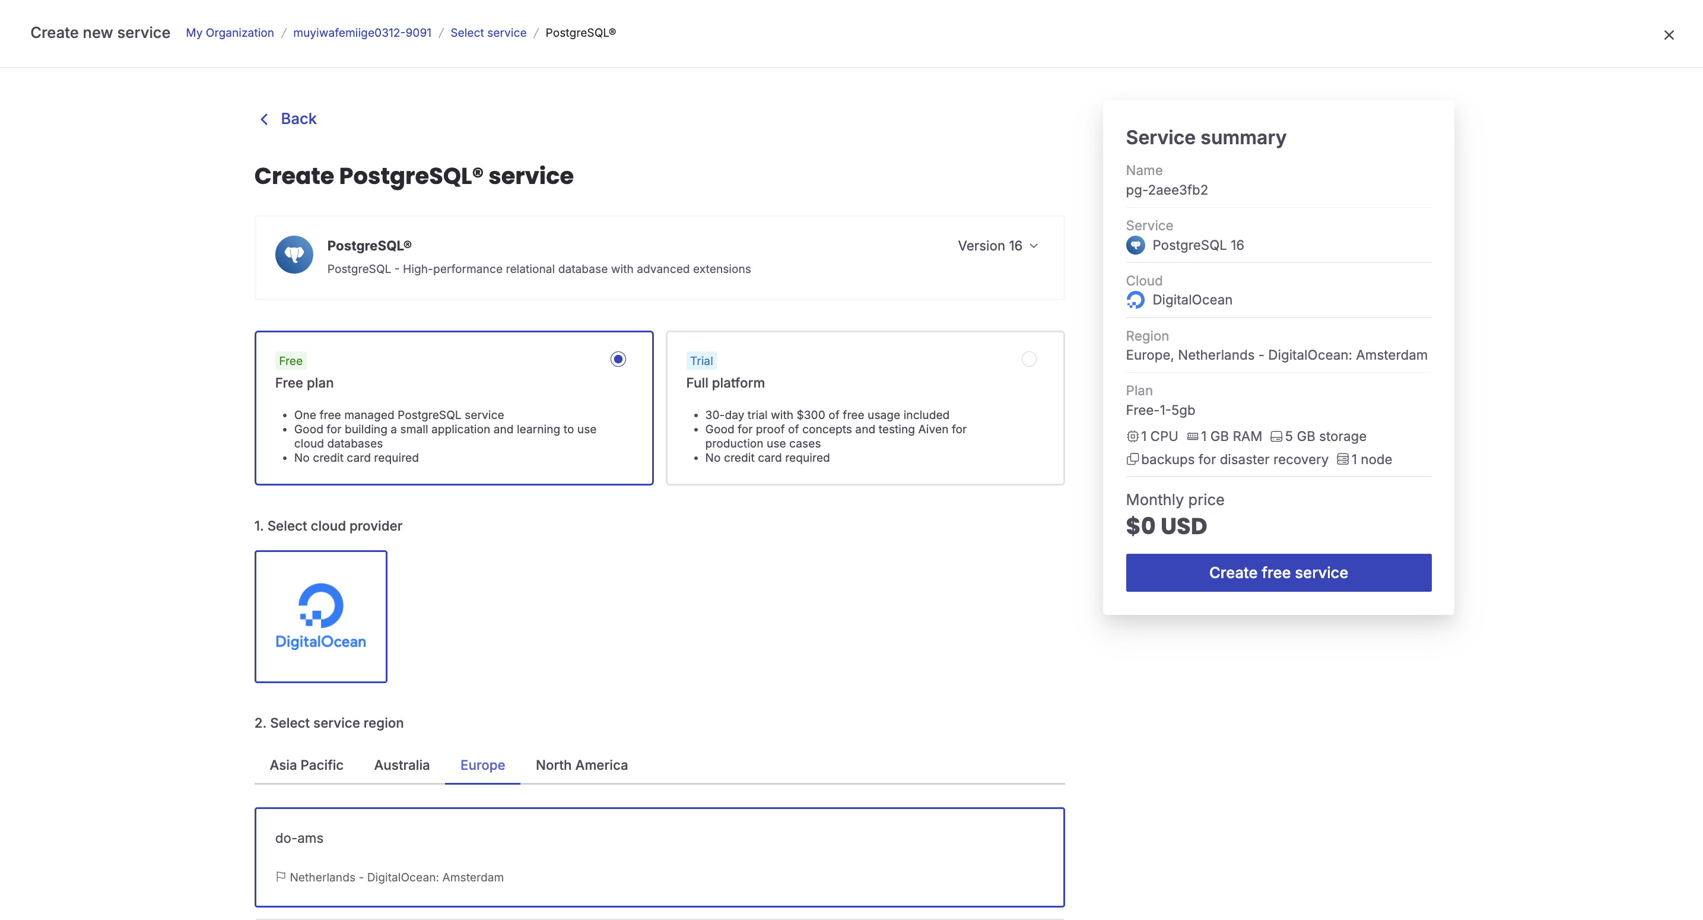
Task: Click the Free-1-5gb plan text
Action: 1160,411
